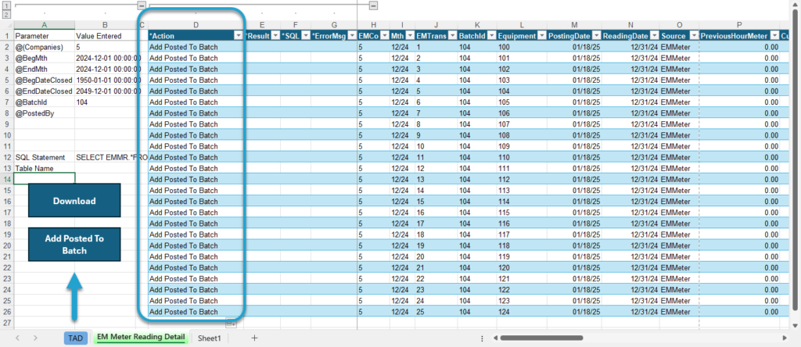Click the vertical scrollbar thumb
Screen dimensions: 801x347
(796, 158)
